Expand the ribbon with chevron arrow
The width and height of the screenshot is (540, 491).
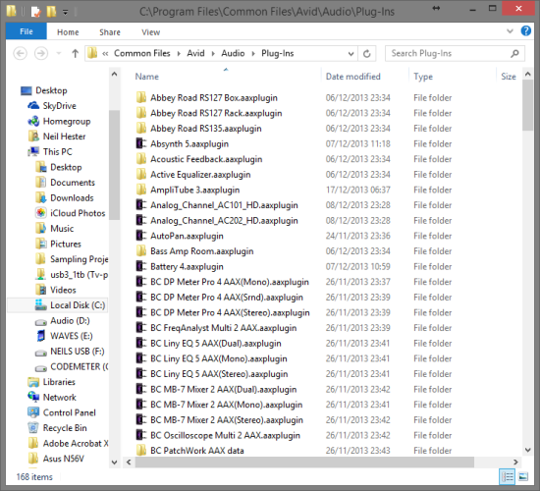(510, 31)
